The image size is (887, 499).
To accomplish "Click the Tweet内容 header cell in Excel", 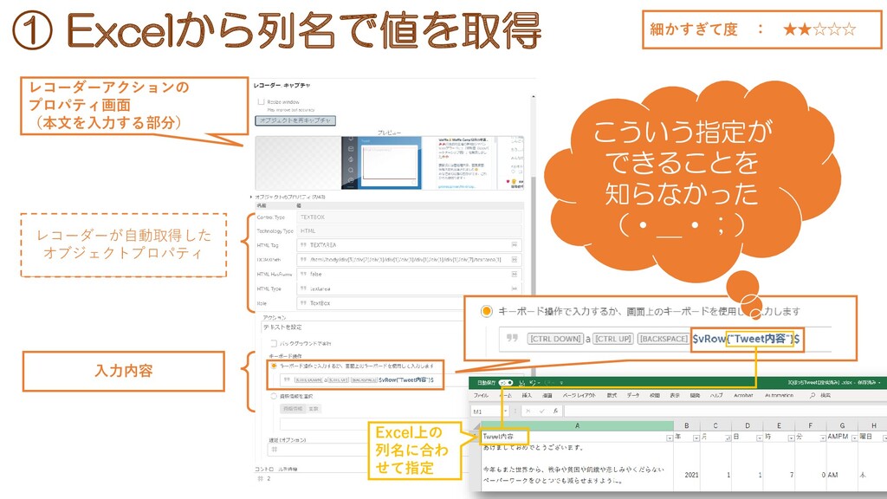I will coord(577,437).
